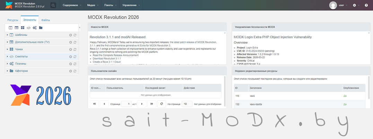Image resolution: width=373 pixels, height=139 pixels.
Task: Expand the Категории tree node
Action: coord(7,71)
